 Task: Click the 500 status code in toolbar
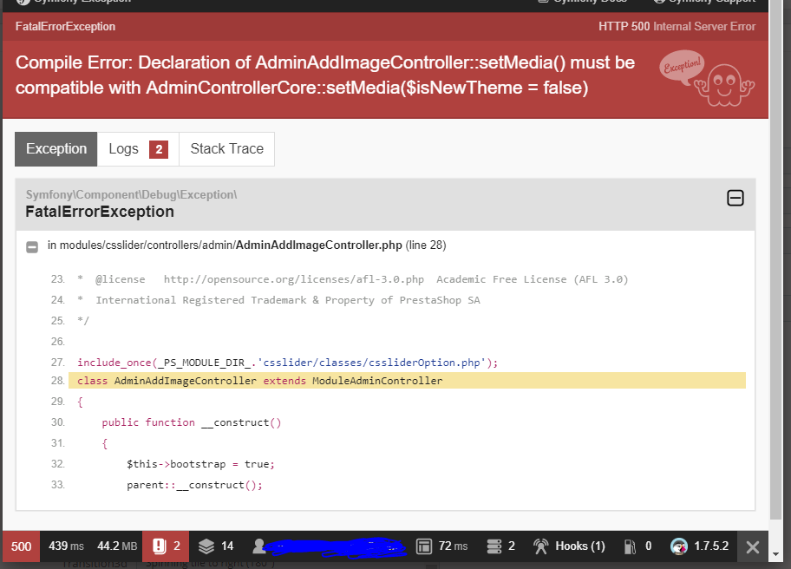(21, 546)
